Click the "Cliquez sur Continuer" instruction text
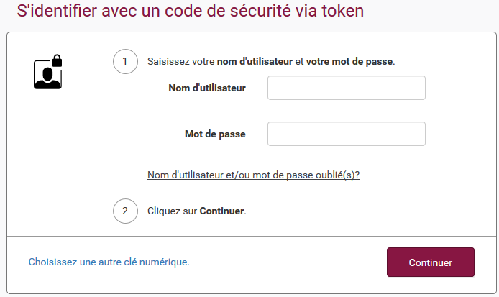499x297 pixels. click(196, 211)
